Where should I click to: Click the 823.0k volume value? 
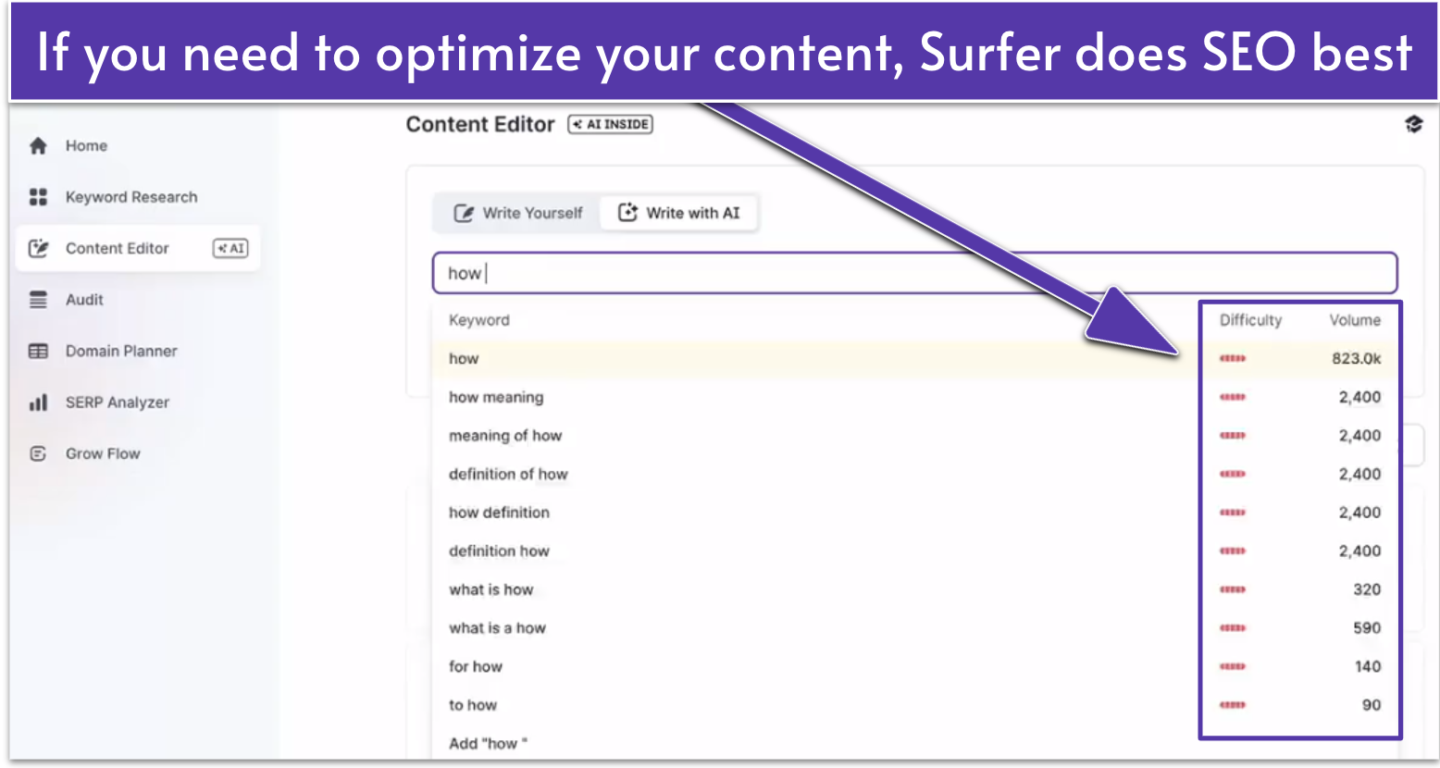(1357, 358)
